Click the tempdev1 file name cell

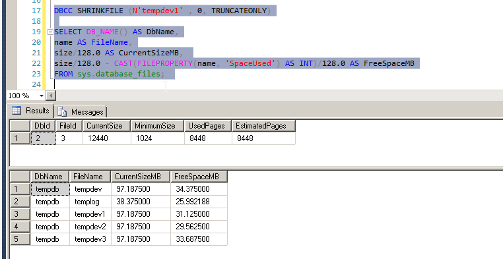[x=90, y=214]
